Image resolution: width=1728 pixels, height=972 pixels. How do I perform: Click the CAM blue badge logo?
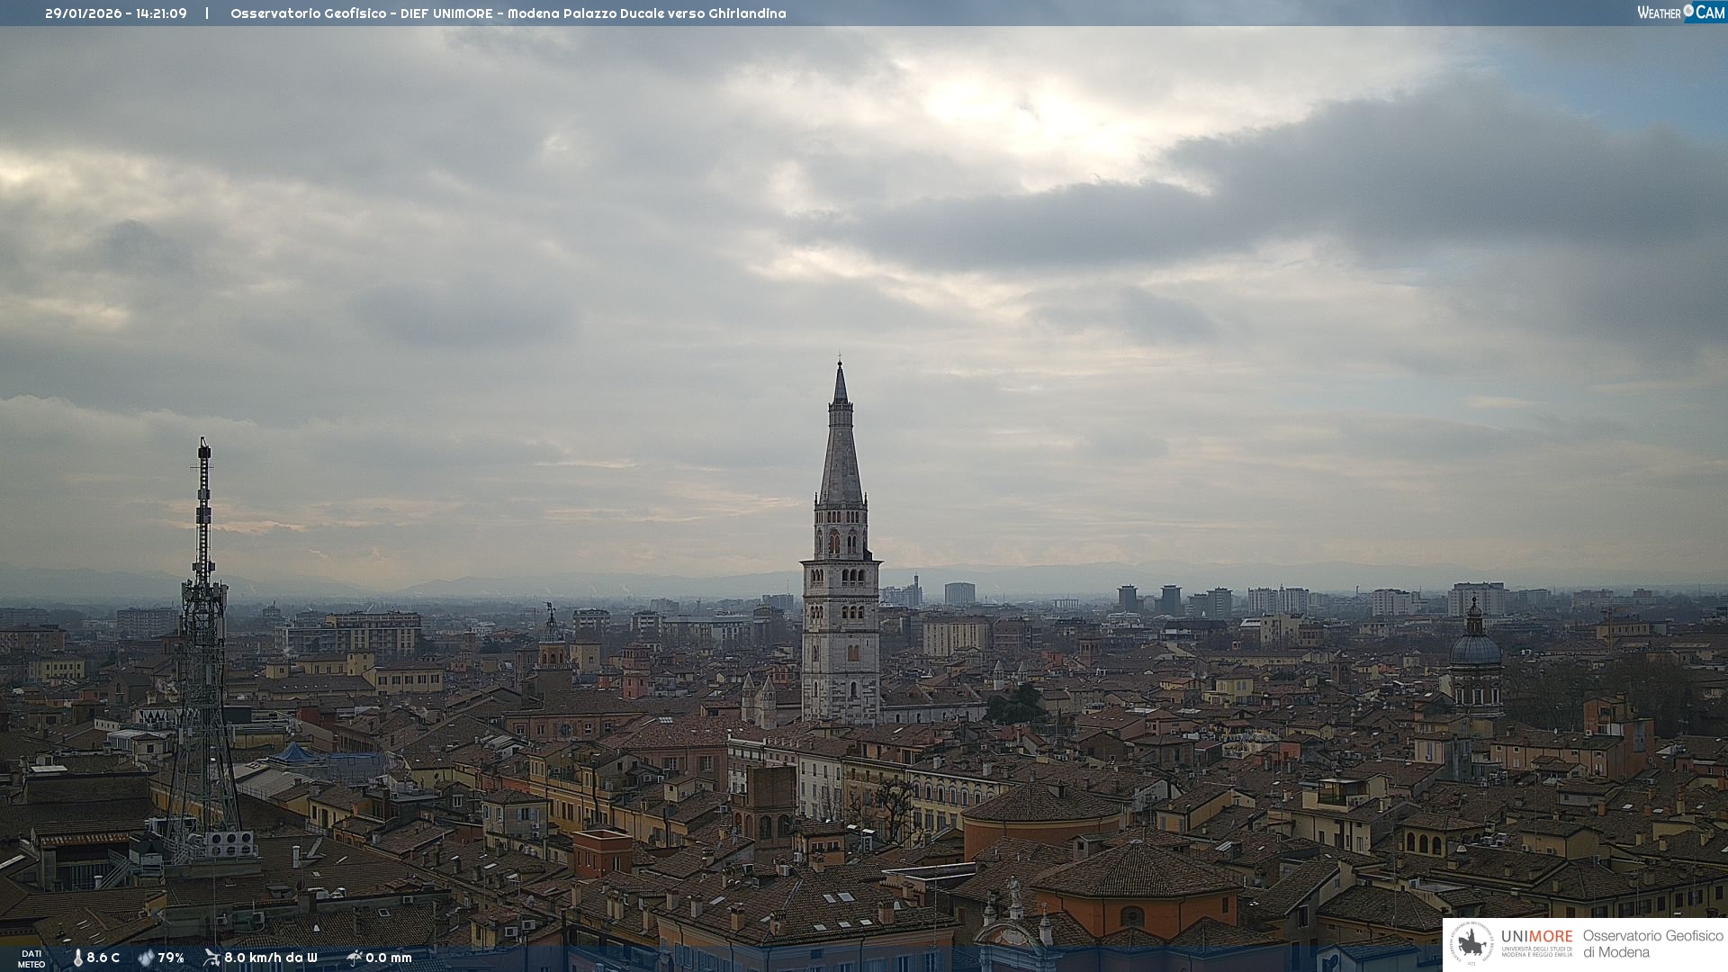(x=1710, y=13)
